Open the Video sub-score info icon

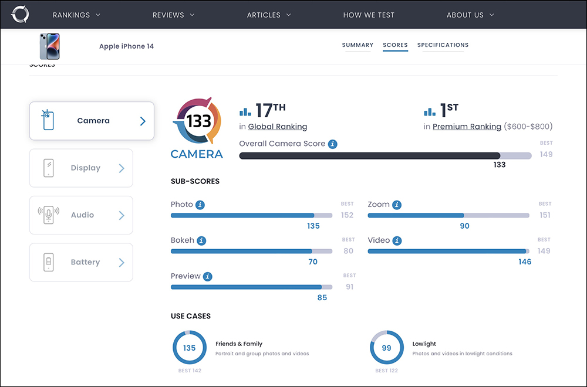[397, 241]
